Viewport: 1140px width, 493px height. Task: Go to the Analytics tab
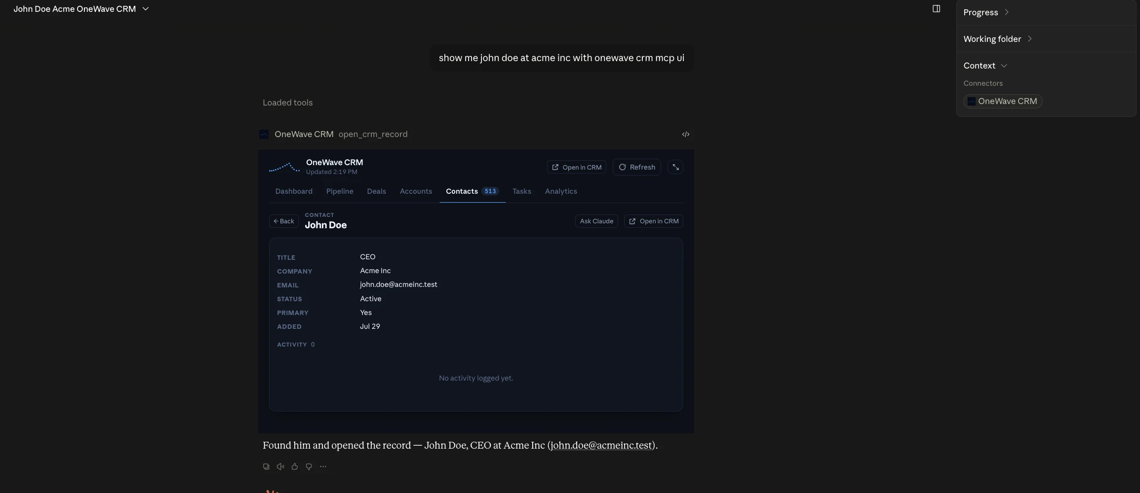[x=561, y=191]
